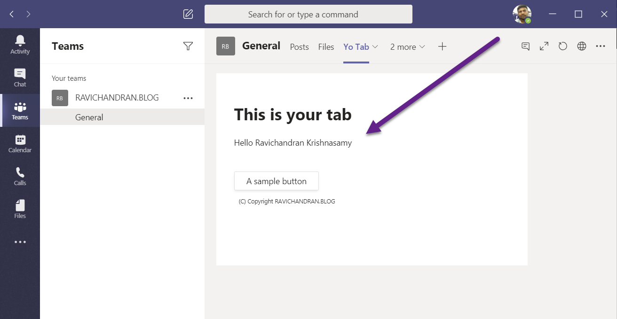Open the Calendar in the sidebar
617x319 pixels.
coord(20,143)
